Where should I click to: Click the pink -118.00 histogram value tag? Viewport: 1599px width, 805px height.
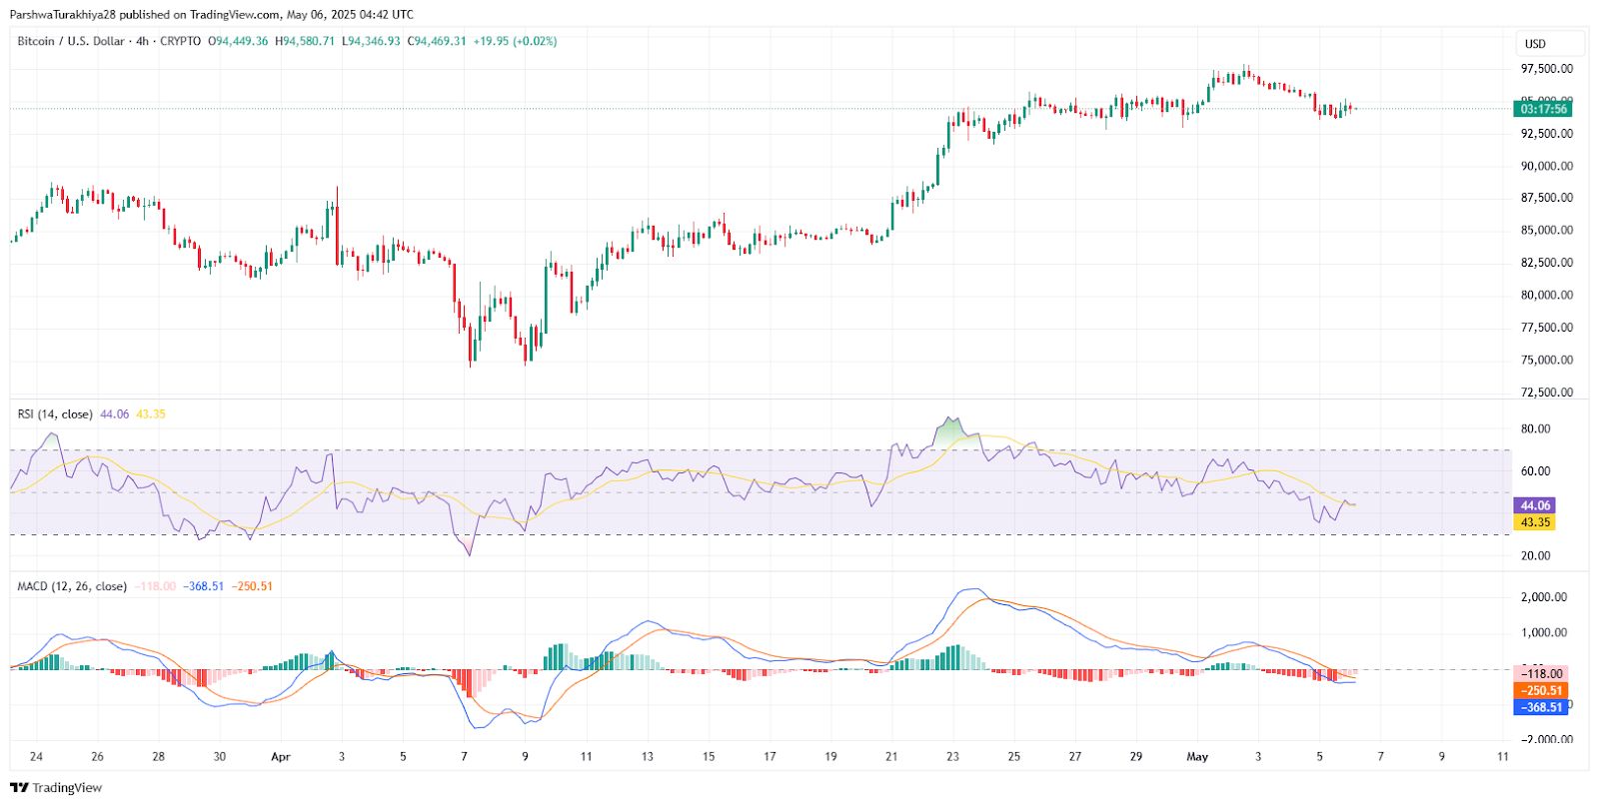1541,673
